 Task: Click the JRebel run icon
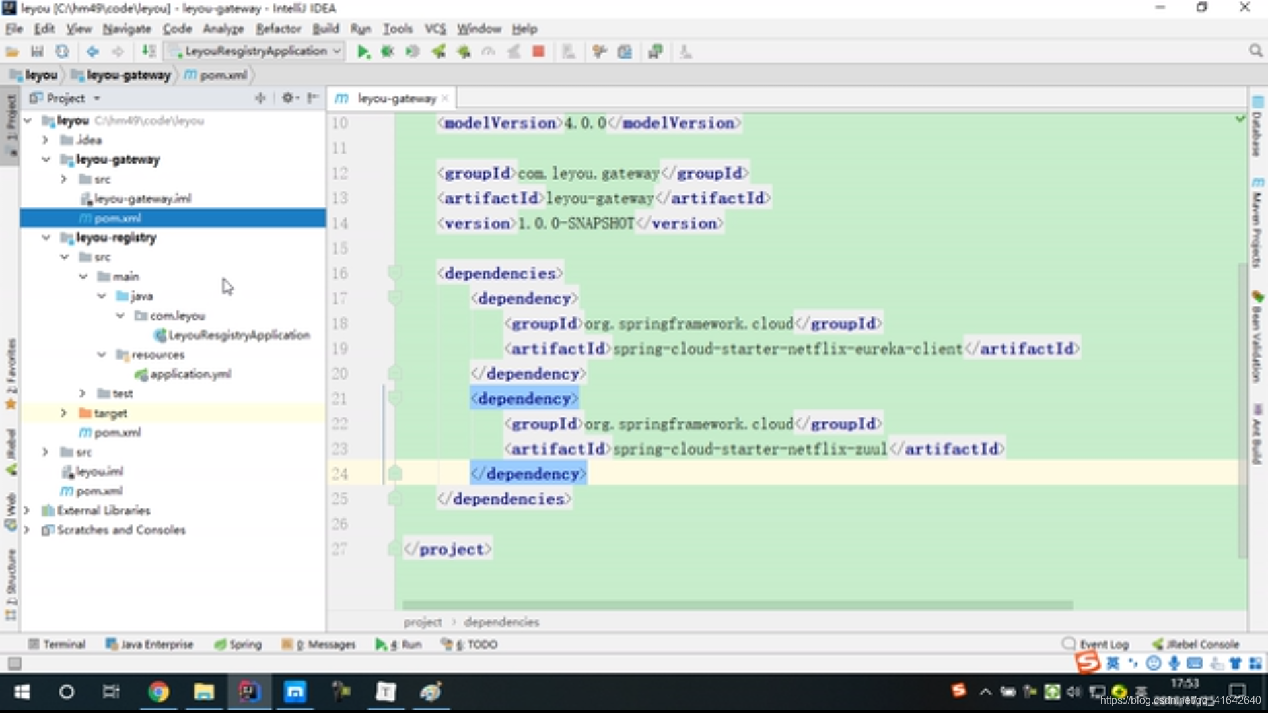tap(439, 51)
